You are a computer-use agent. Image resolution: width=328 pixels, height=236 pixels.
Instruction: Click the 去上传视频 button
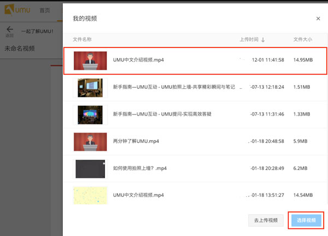coord(266,221)
